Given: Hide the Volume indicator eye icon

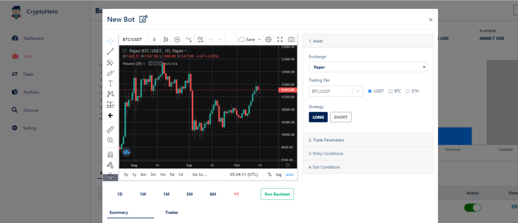Looking at the screenshot, I should (150, 63).
